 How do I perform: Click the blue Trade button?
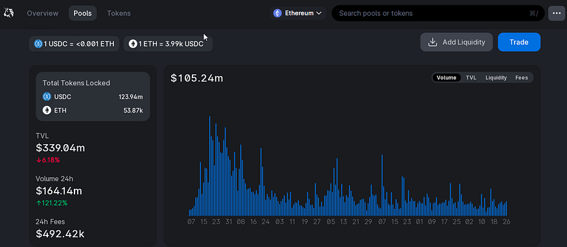(519, 42)
